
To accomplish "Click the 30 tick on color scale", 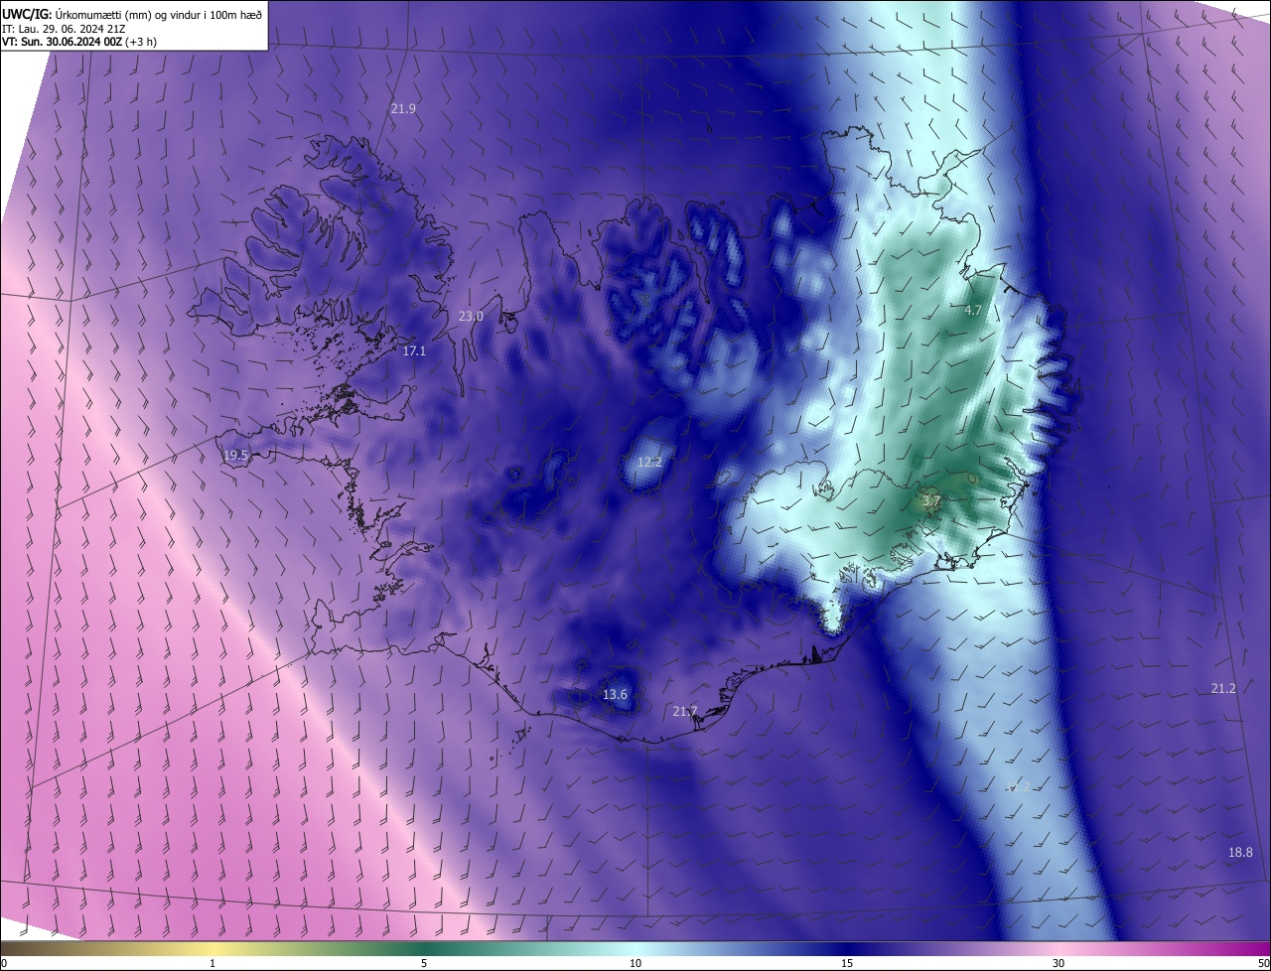I will pyautogui.click(x=1059, y=963).
